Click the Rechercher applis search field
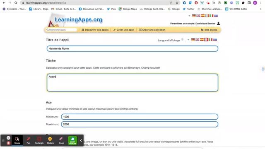This screenshot has height=149, width=265. click(62, 30)
